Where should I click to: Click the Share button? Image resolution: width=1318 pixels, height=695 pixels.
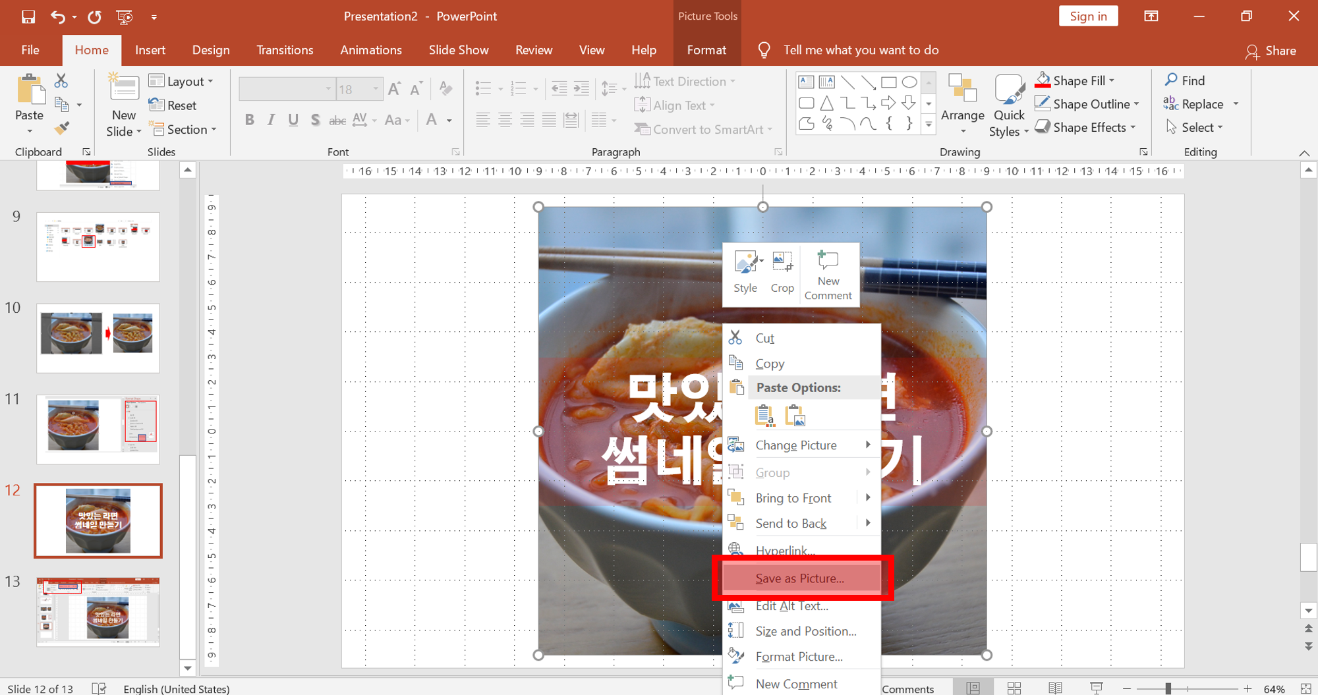pyautogui.click(x=1271, y=51)
